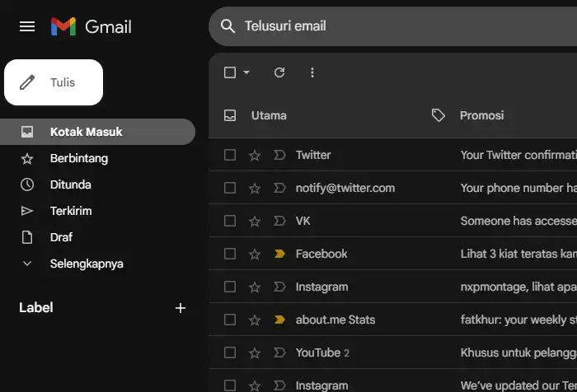Viewport: 577px width, 392px height.
Task: Unmark Facebook email importance marker
Action: 279,254
